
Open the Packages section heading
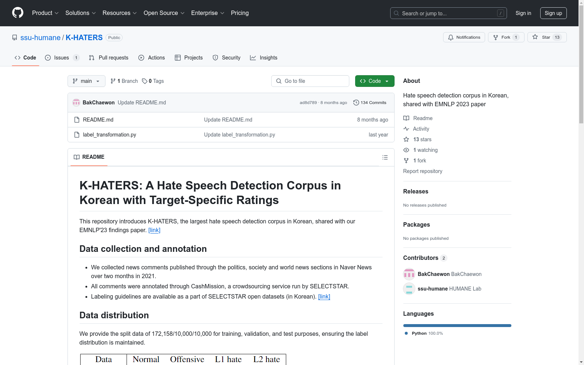416,224
